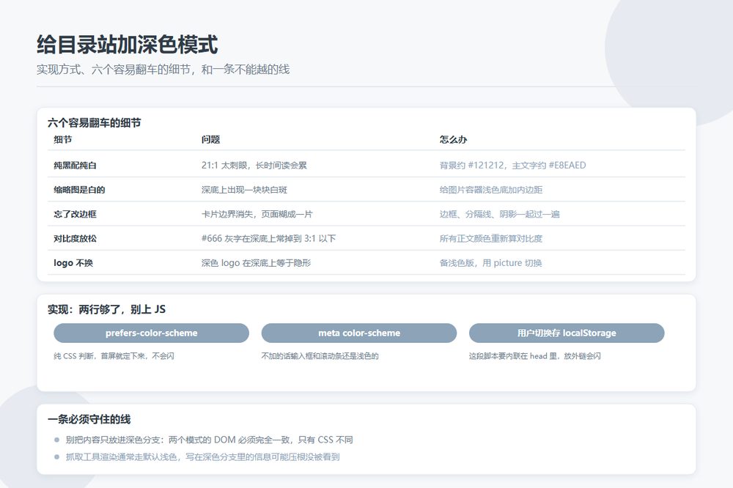Click the cell 所有正文颜色重新算对比度

click(x=491, y=238)
